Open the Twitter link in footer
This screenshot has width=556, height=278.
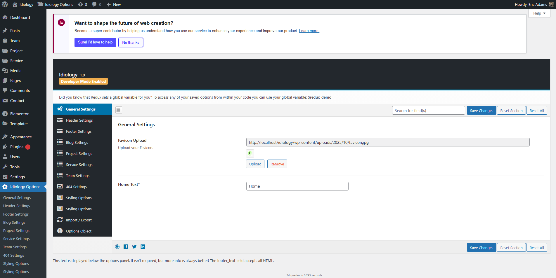click(134, 247)
